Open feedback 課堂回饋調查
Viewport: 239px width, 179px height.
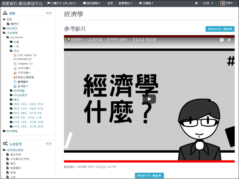pos(26,77)
